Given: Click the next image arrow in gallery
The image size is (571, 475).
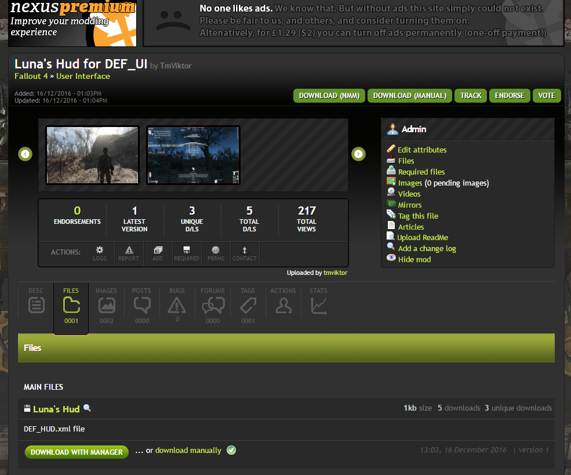Looking at the screenshot, I should tap(358, 154).
